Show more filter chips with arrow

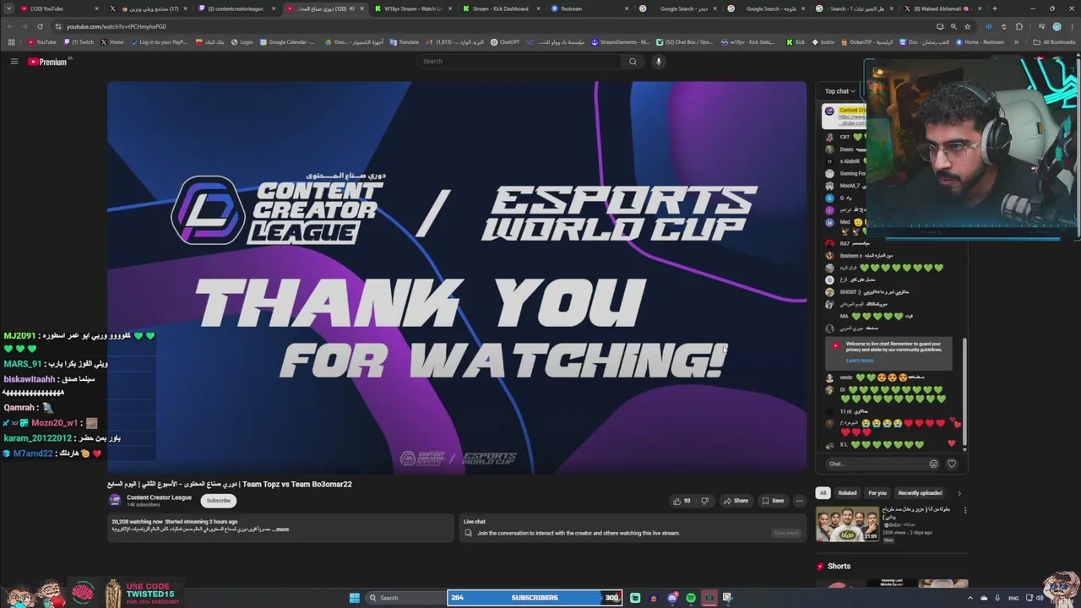(959, 493)
